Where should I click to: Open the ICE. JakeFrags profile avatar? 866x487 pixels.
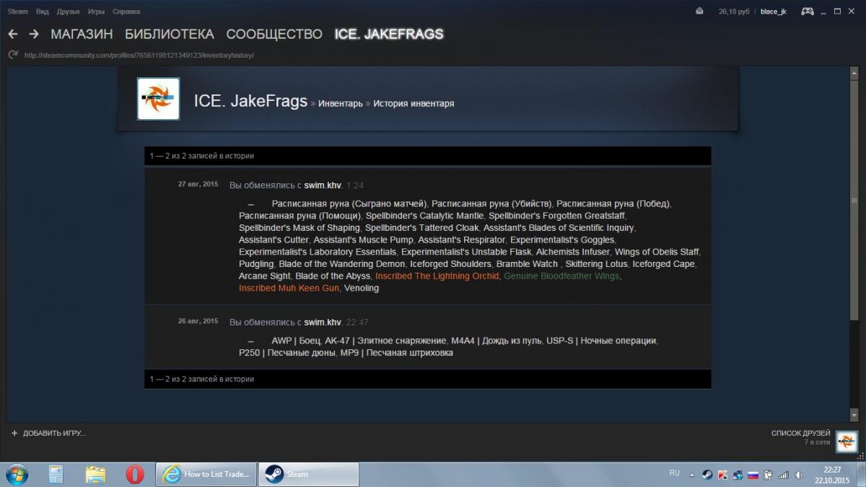click(x=158, y=98)
